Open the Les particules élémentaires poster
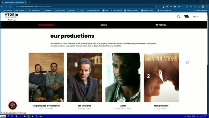Image resolution: width=209 pixels, height=118 pixels. [x=46, y=77]
